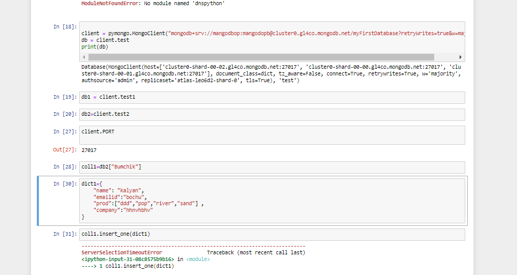Click the print(db) line in cell 18
The height and width of the screenshot is (275, 517).
(95, 47)
